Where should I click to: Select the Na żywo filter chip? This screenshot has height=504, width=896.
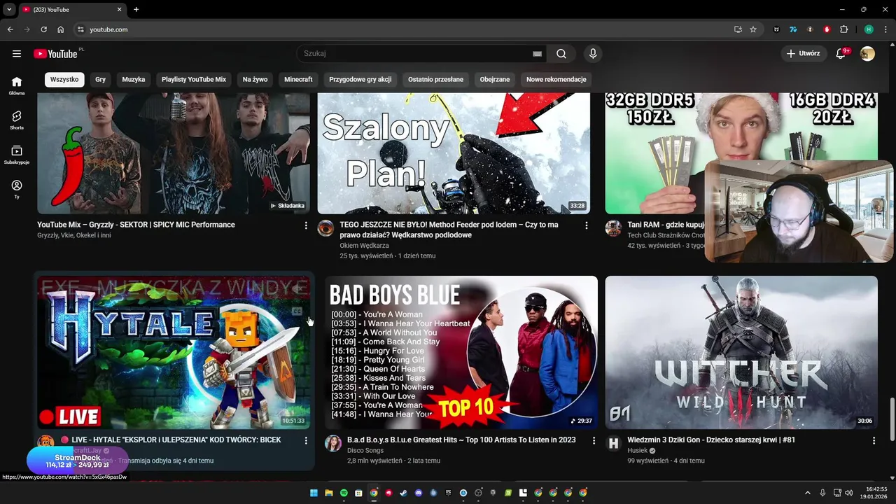(x=255, y=80)
